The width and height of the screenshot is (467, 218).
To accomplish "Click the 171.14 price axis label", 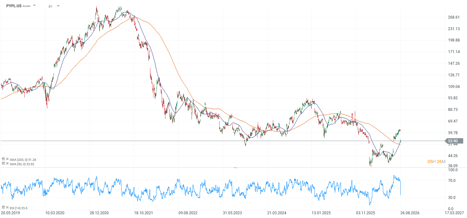I will pos(453,52).
